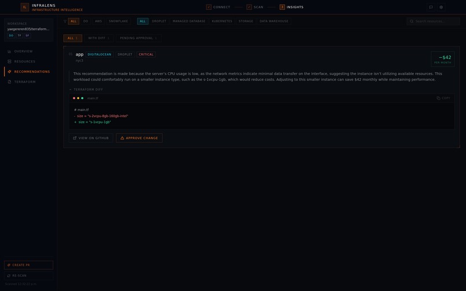Screen dimensions: 466x291
Task: Open Recommendations in the sidebar
Action: point(28,72)
